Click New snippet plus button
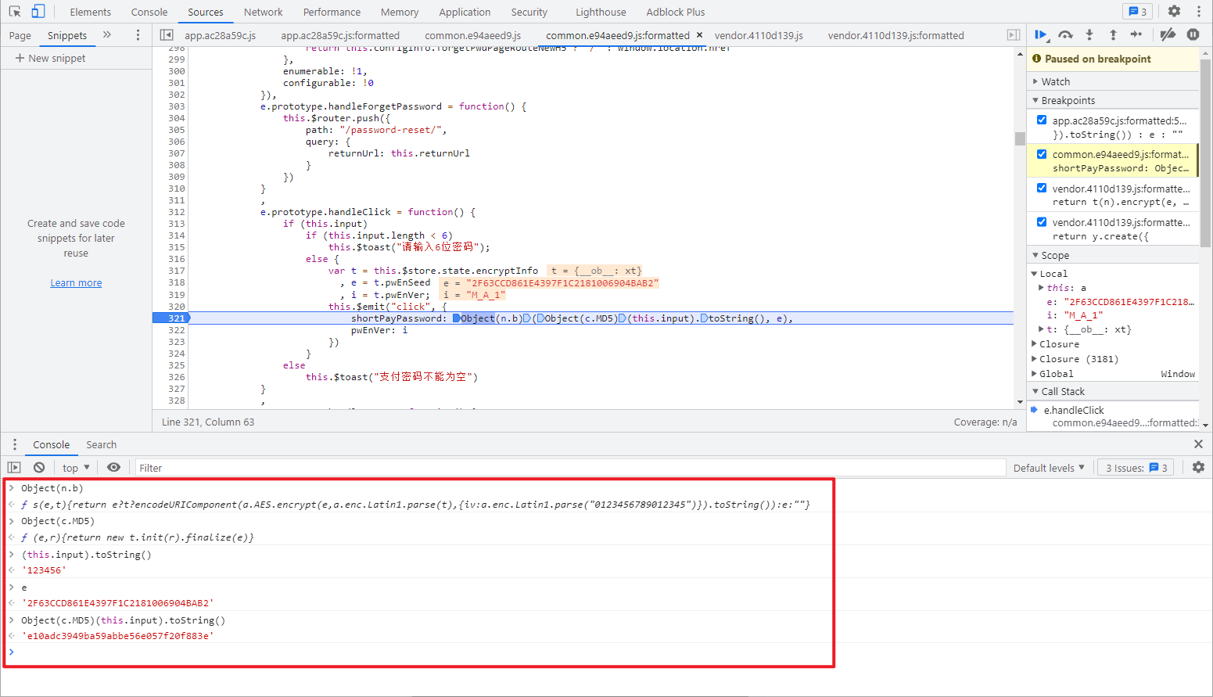Viewport: 1213px width, 697px height. point(50,59)
